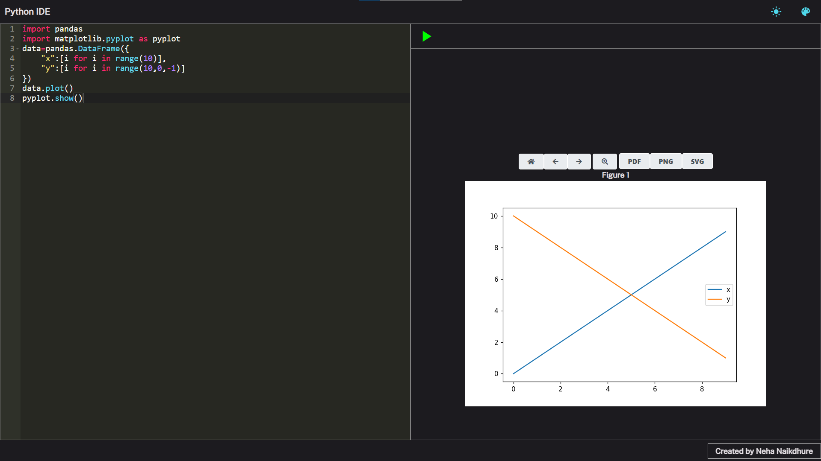Go back to previous plot view

(x=555, y=161)
